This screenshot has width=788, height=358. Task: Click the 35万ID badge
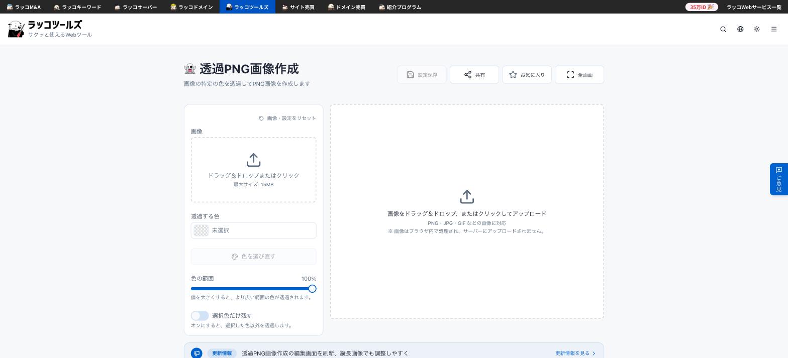pyautogui.click(x=702, y=7)
